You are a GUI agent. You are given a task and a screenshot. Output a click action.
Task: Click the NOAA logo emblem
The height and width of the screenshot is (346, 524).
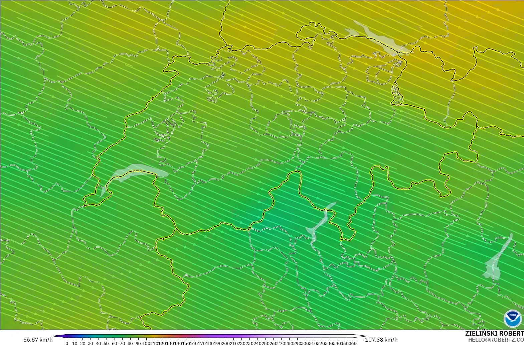point(513,319)
